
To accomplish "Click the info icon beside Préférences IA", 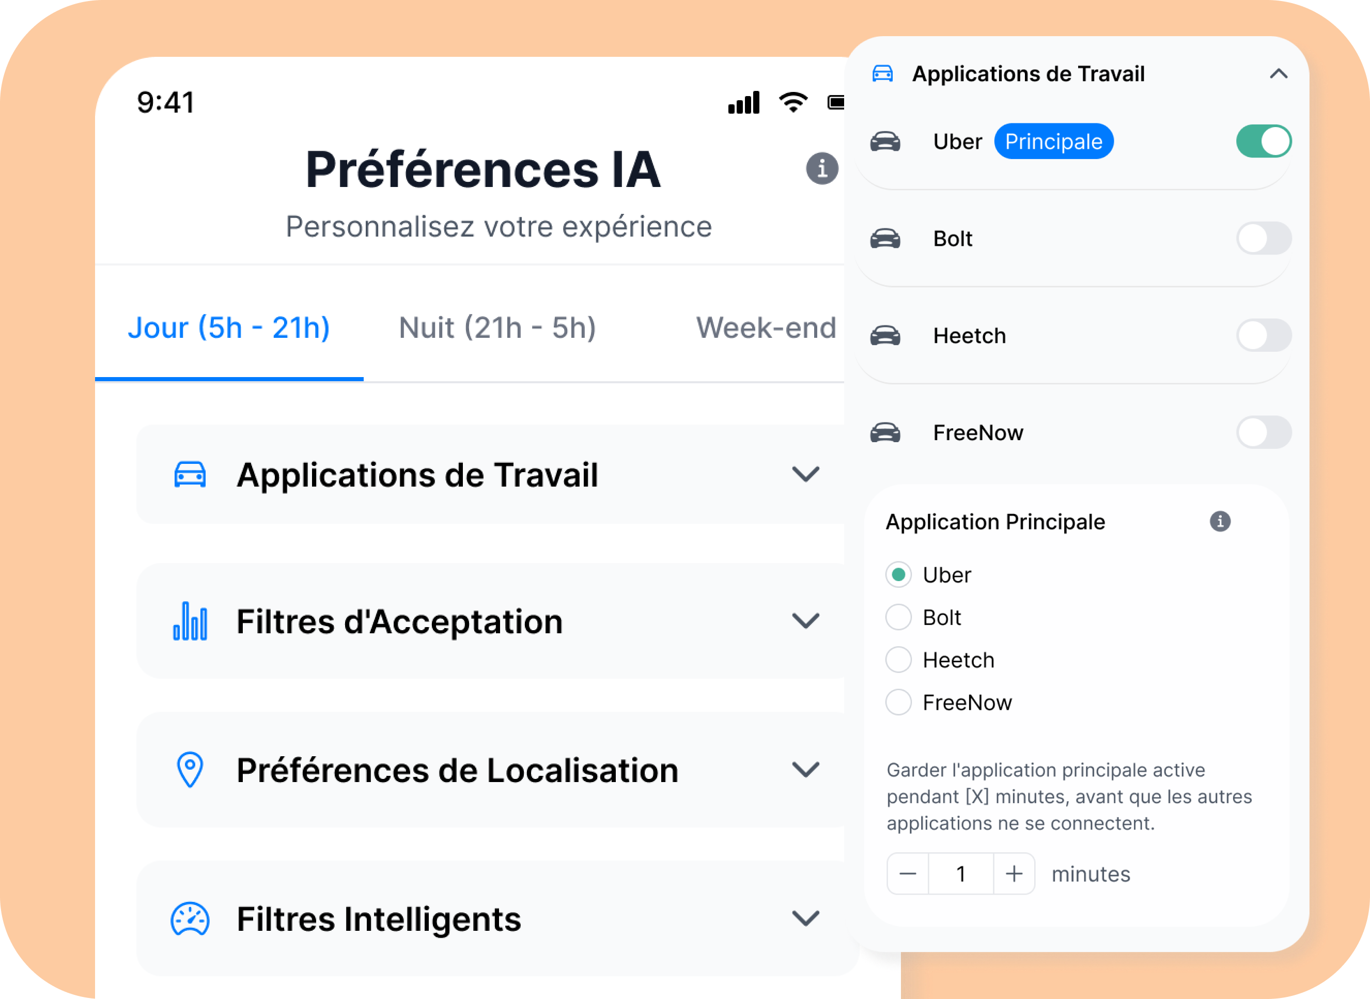I will pyautogui.click(x=821, y=168).
